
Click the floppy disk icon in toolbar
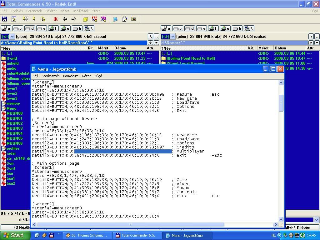pyautogui.click(x=5, y=19)
